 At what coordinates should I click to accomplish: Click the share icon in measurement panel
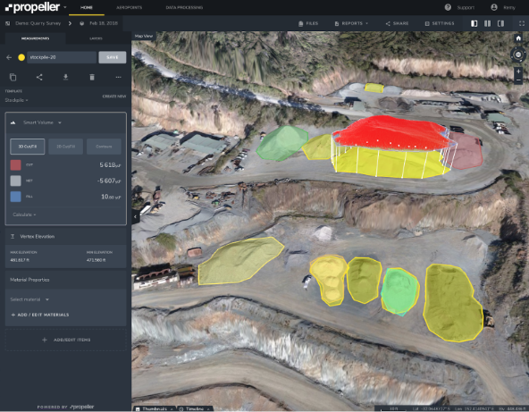pyautogui.click(x=39, y=77)
